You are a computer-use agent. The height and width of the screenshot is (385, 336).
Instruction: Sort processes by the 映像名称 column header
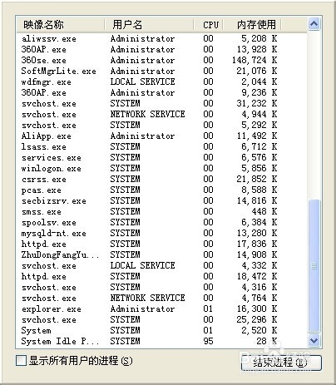click(x=61, y=25)
